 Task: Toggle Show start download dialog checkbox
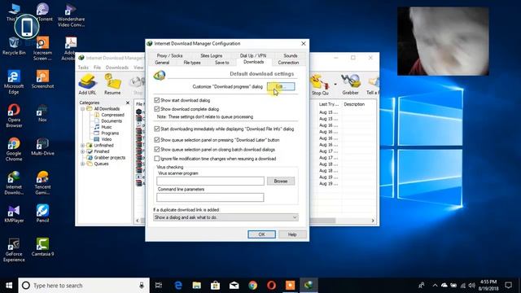(157, 100)
